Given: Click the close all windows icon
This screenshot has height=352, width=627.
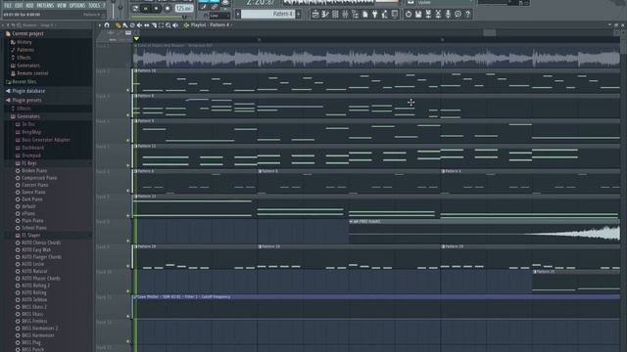Looking at the screenshot, I should pos(395,15).
